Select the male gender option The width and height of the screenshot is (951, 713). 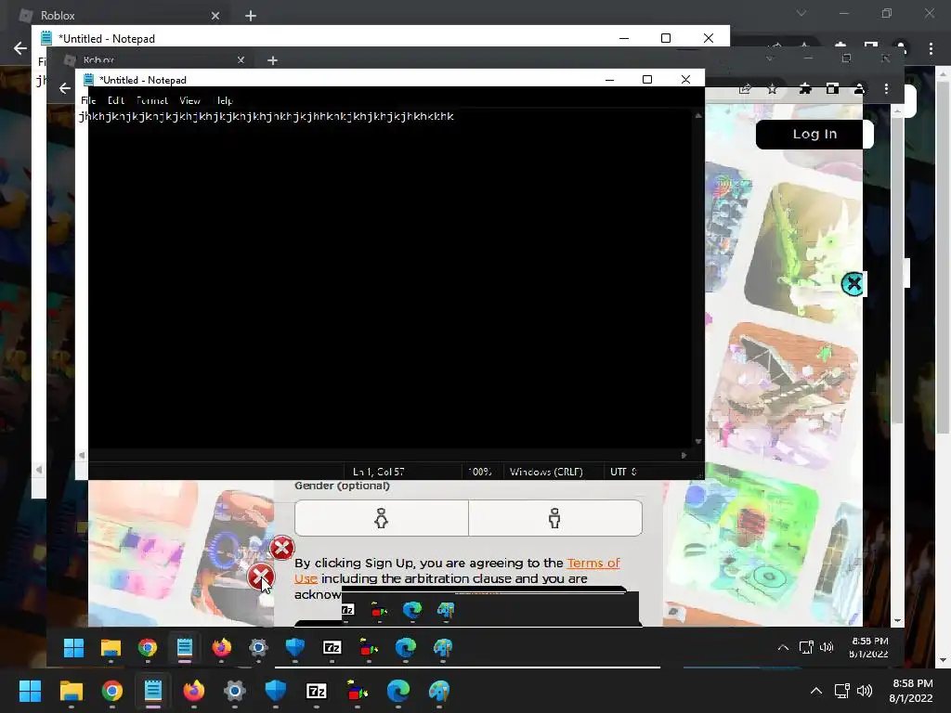click(x=555, y=518)
